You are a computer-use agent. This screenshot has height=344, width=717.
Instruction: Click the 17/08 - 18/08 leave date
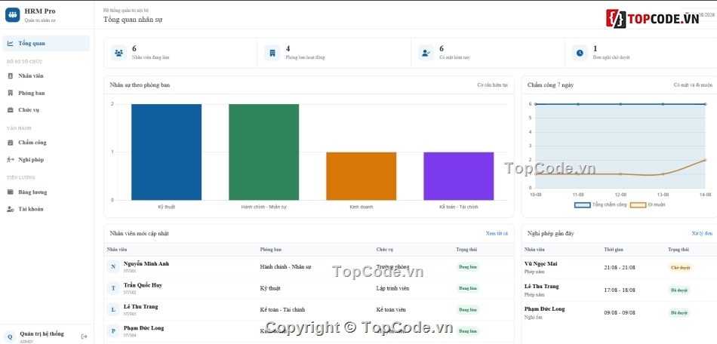pyautogui.click(x=620, y=290)
